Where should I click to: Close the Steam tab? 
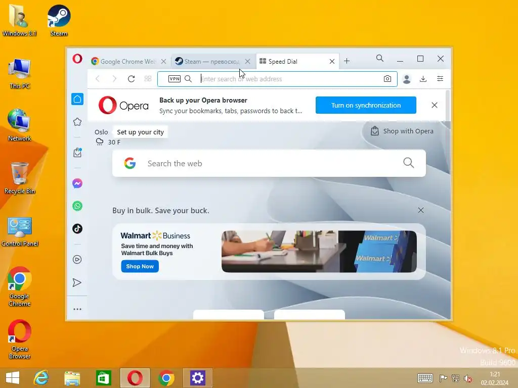[247, 61]
